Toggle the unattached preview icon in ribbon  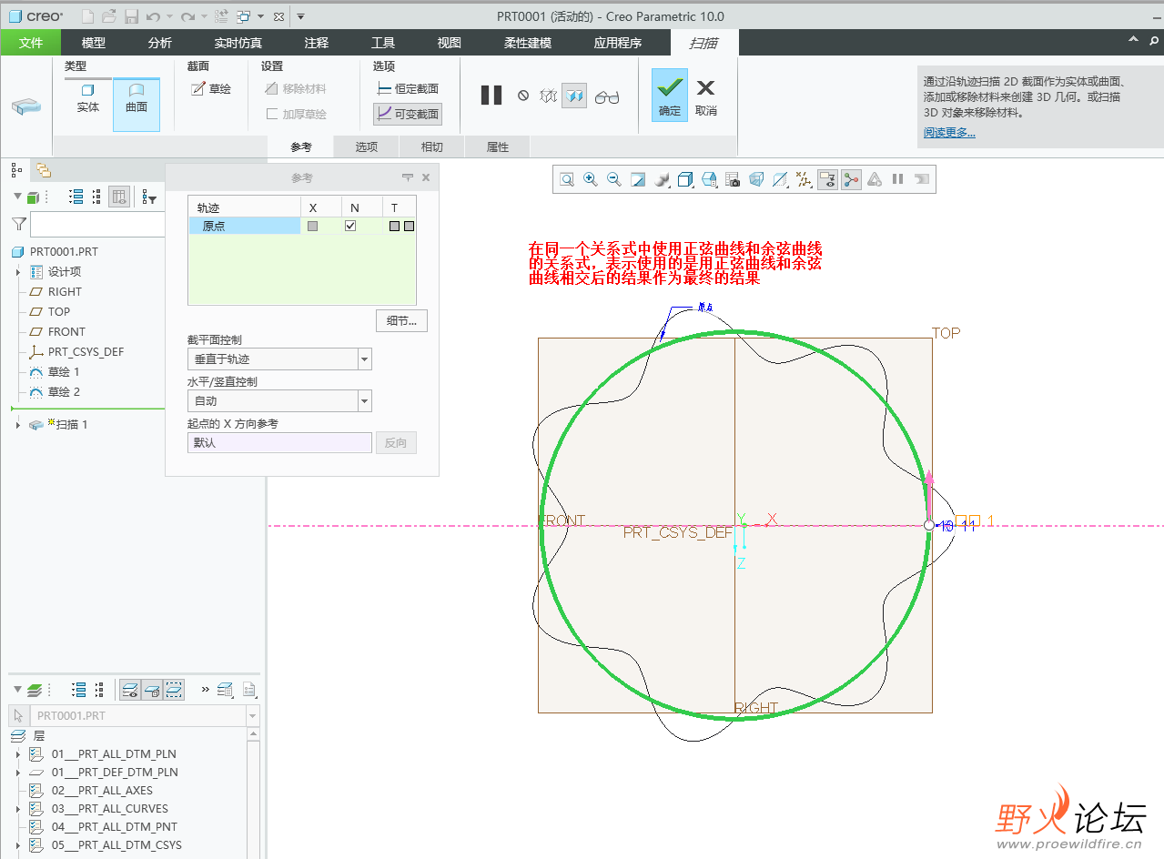click(549, 96)
